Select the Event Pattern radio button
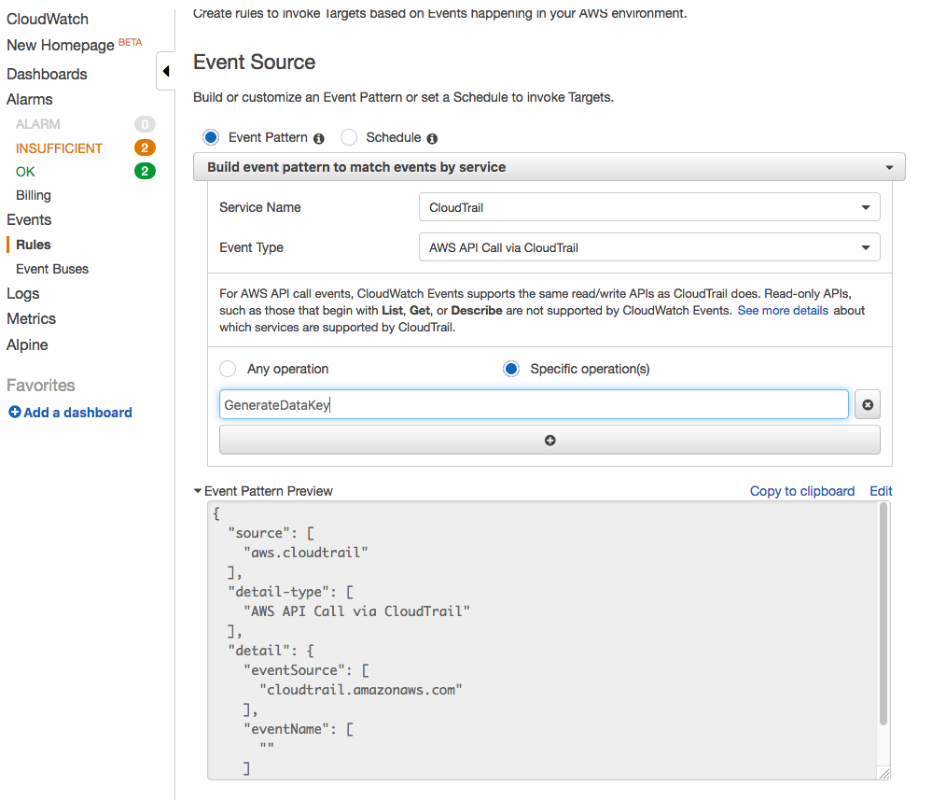 tap(211, 137)
